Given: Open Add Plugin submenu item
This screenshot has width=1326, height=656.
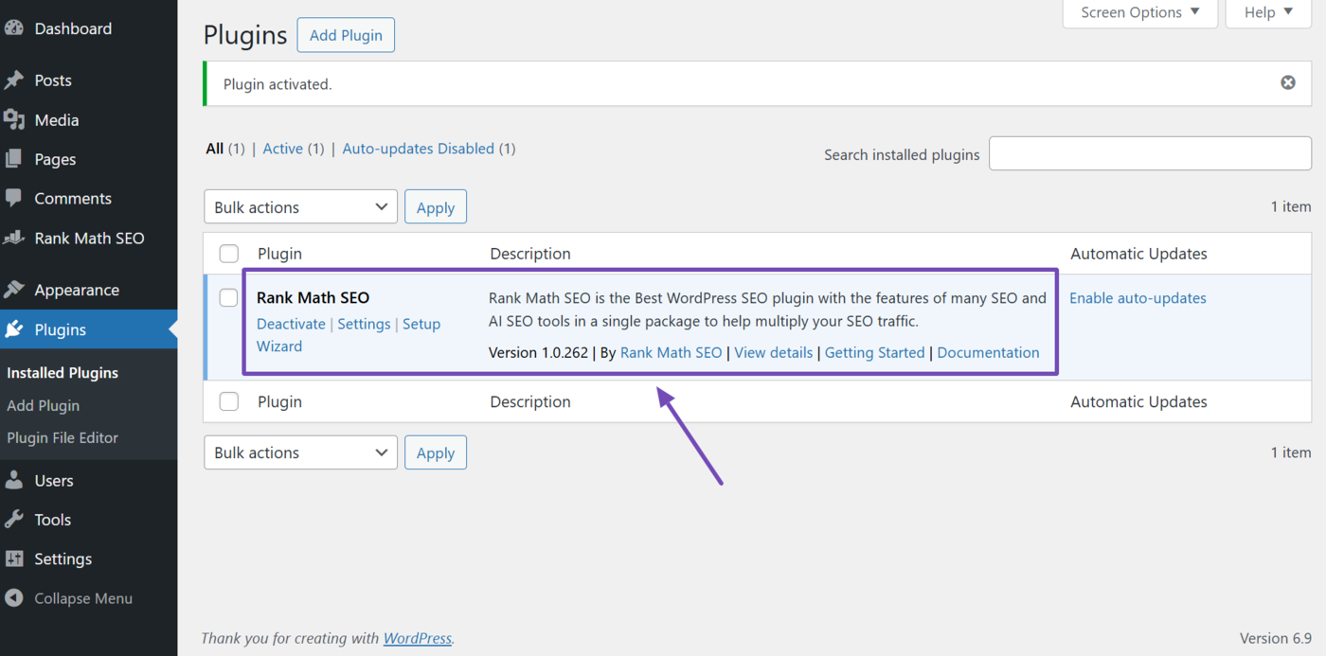Looking at the screenshot, I should pos(43,405).
